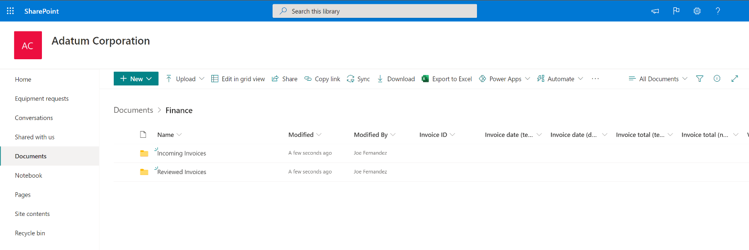Open the Name column header menu
The height and width of the screenshot is (250, 749).
coord(169,135)
